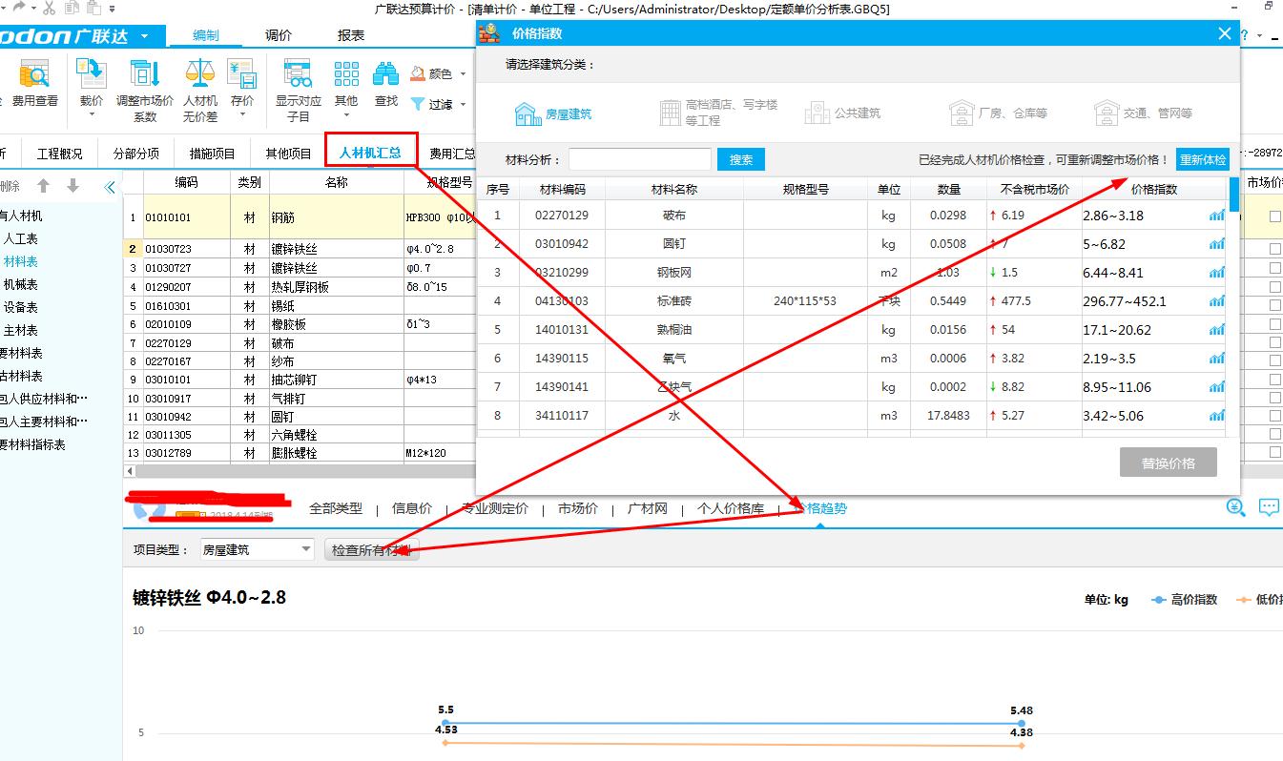Move row down with the down arrow
The image size is (1283, 761).
pyautogui.click(x=73, y=186)
